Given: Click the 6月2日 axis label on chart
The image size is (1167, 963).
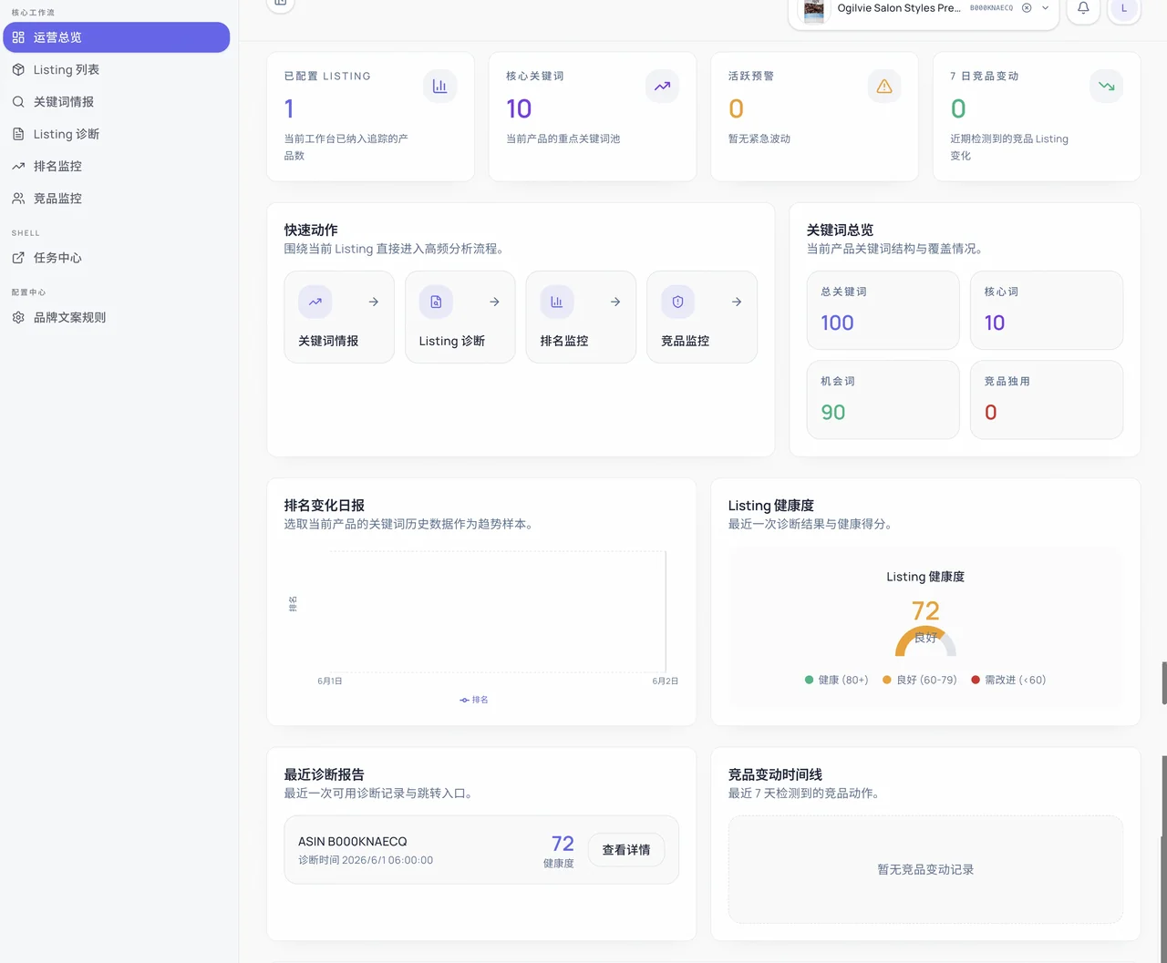Looking at the screenshot, I should (666, 681).
